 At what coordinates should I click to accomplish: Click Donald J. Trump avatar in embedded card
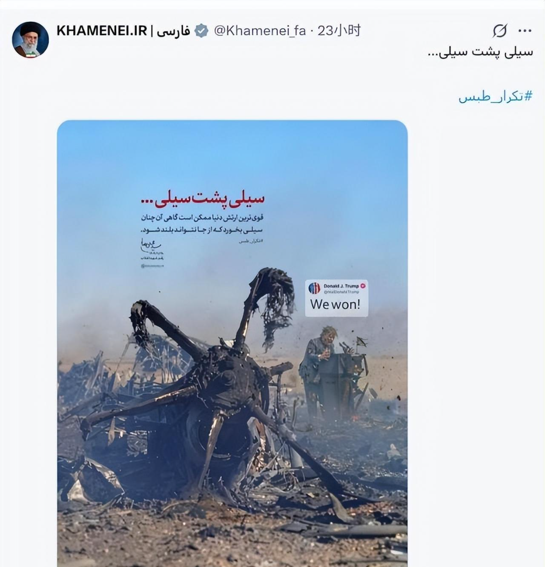314,288
